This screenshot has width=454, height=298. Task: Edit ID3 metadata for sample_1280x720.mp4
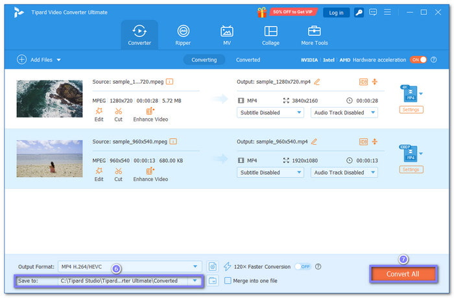(363, 82)
